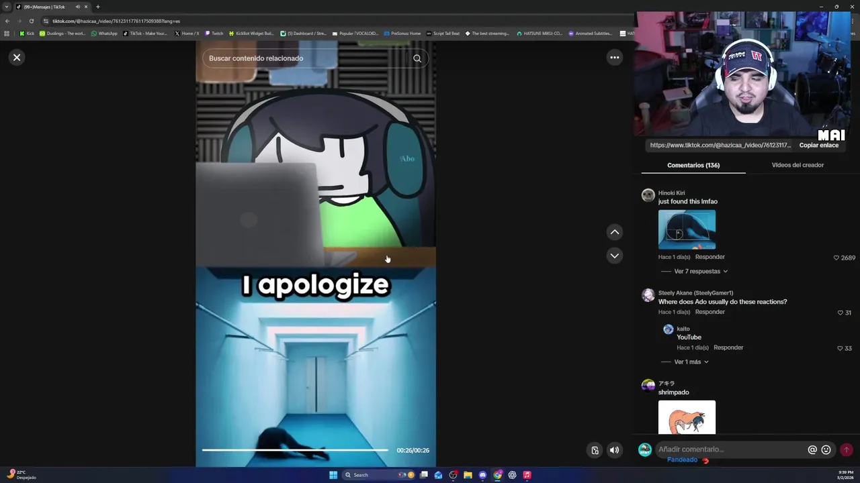Open the Animated Subtitles bookmark
This screenshot has height=483, width=860.
591,34
